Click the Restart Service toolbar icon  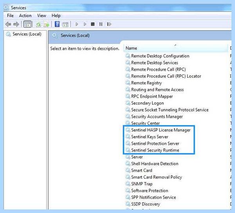point(109,24)
